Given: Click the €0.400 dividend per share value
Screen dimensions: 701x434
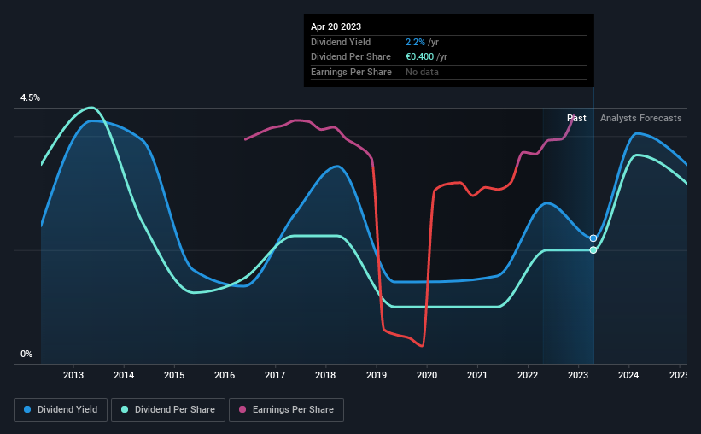Looking at the screenshot, I should (x=419, y=57).
